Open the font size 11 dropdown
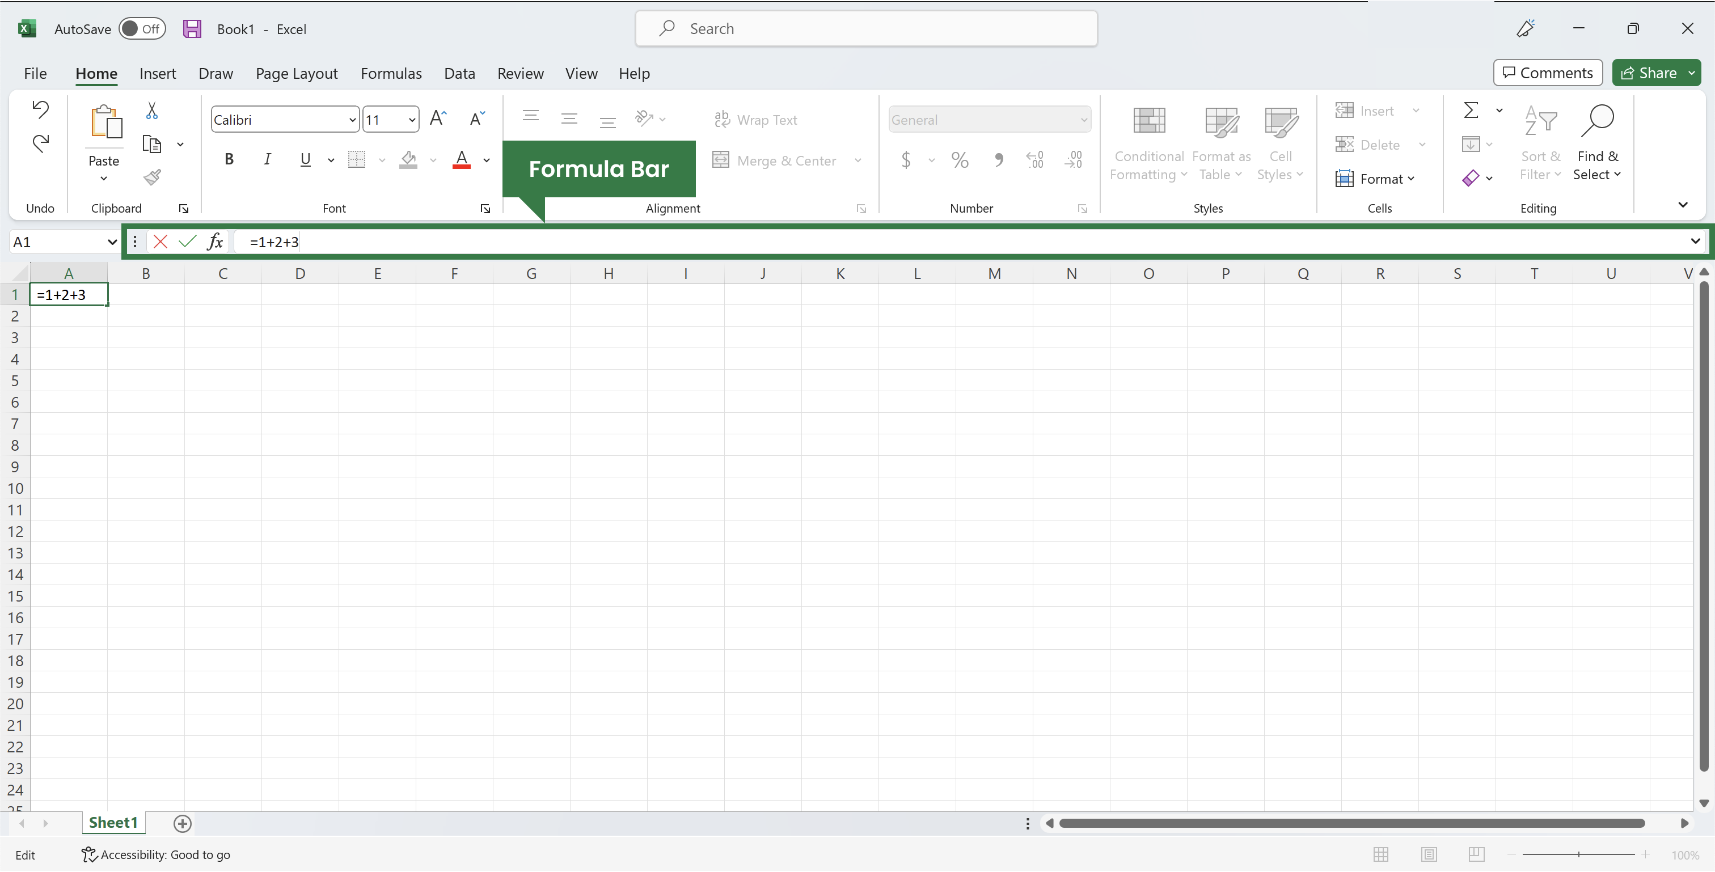1715x872 pixels. (412, 121)
